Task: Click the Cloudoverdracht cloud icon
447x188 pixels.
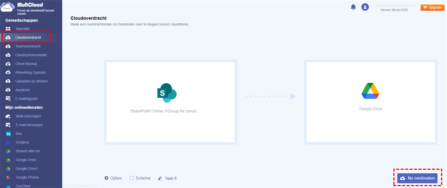Action: pyautogui.click(x=8, y=38)
